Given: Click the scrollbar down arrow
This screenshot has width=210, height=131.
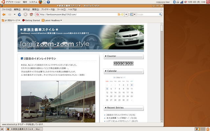Looking at the screenshot, I should (162, 121).
